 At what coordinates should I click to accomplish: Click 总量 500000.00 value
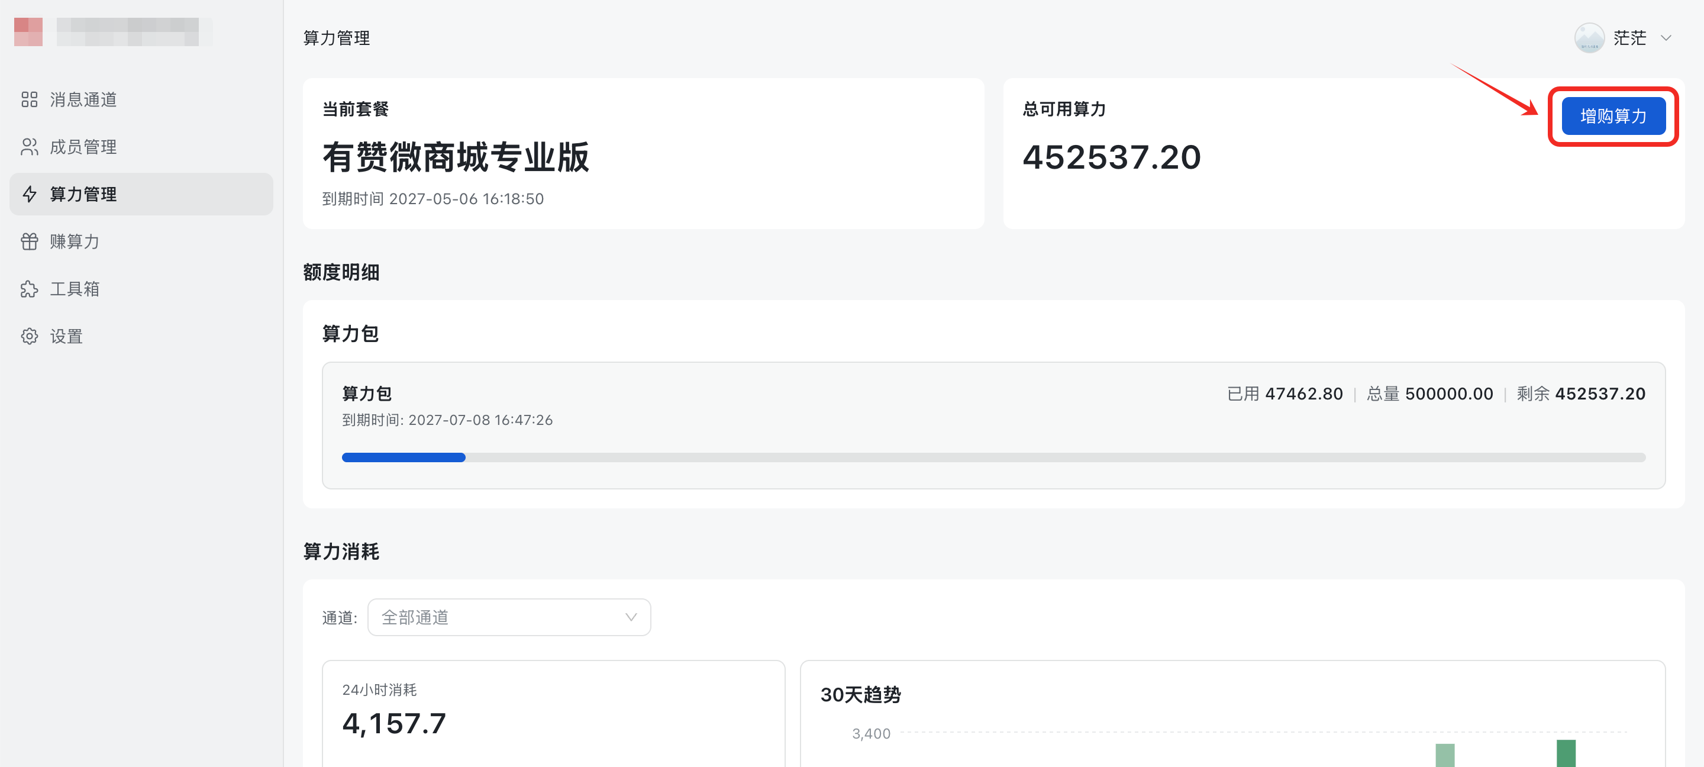1429,394
